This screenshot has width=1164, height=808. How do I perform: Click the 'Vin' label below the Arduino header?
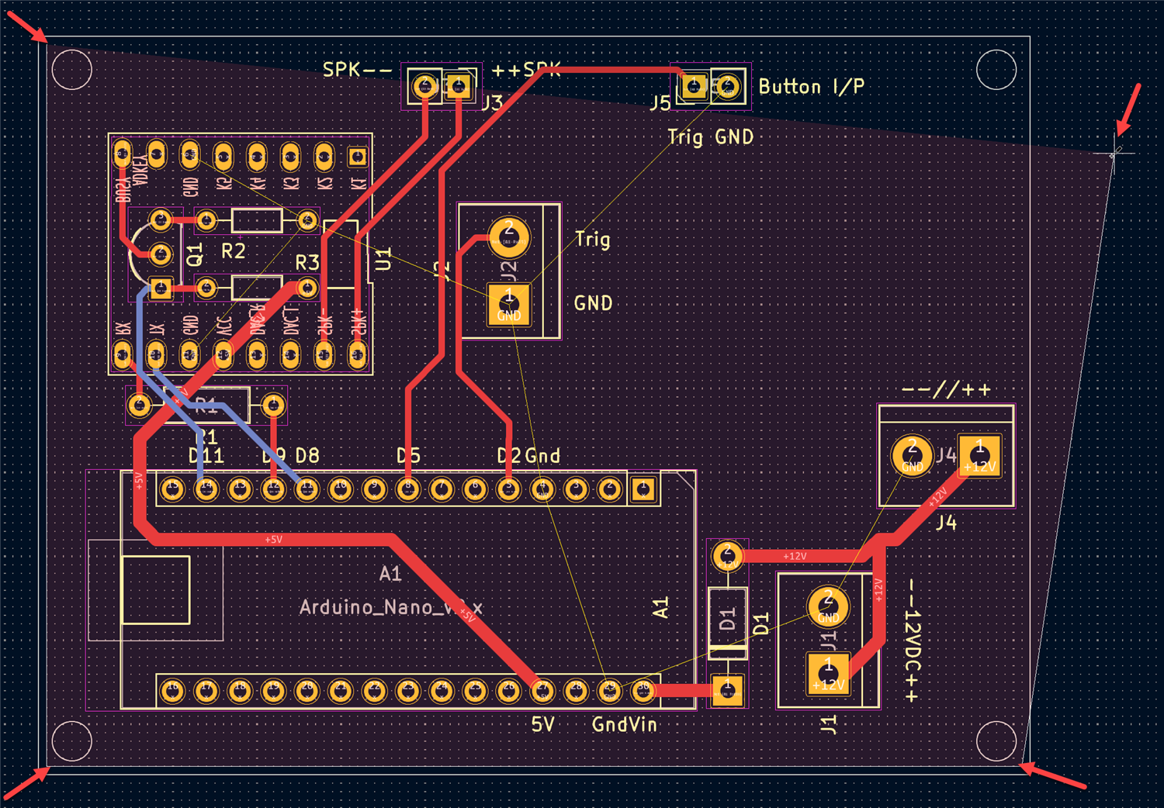(641, 724)
